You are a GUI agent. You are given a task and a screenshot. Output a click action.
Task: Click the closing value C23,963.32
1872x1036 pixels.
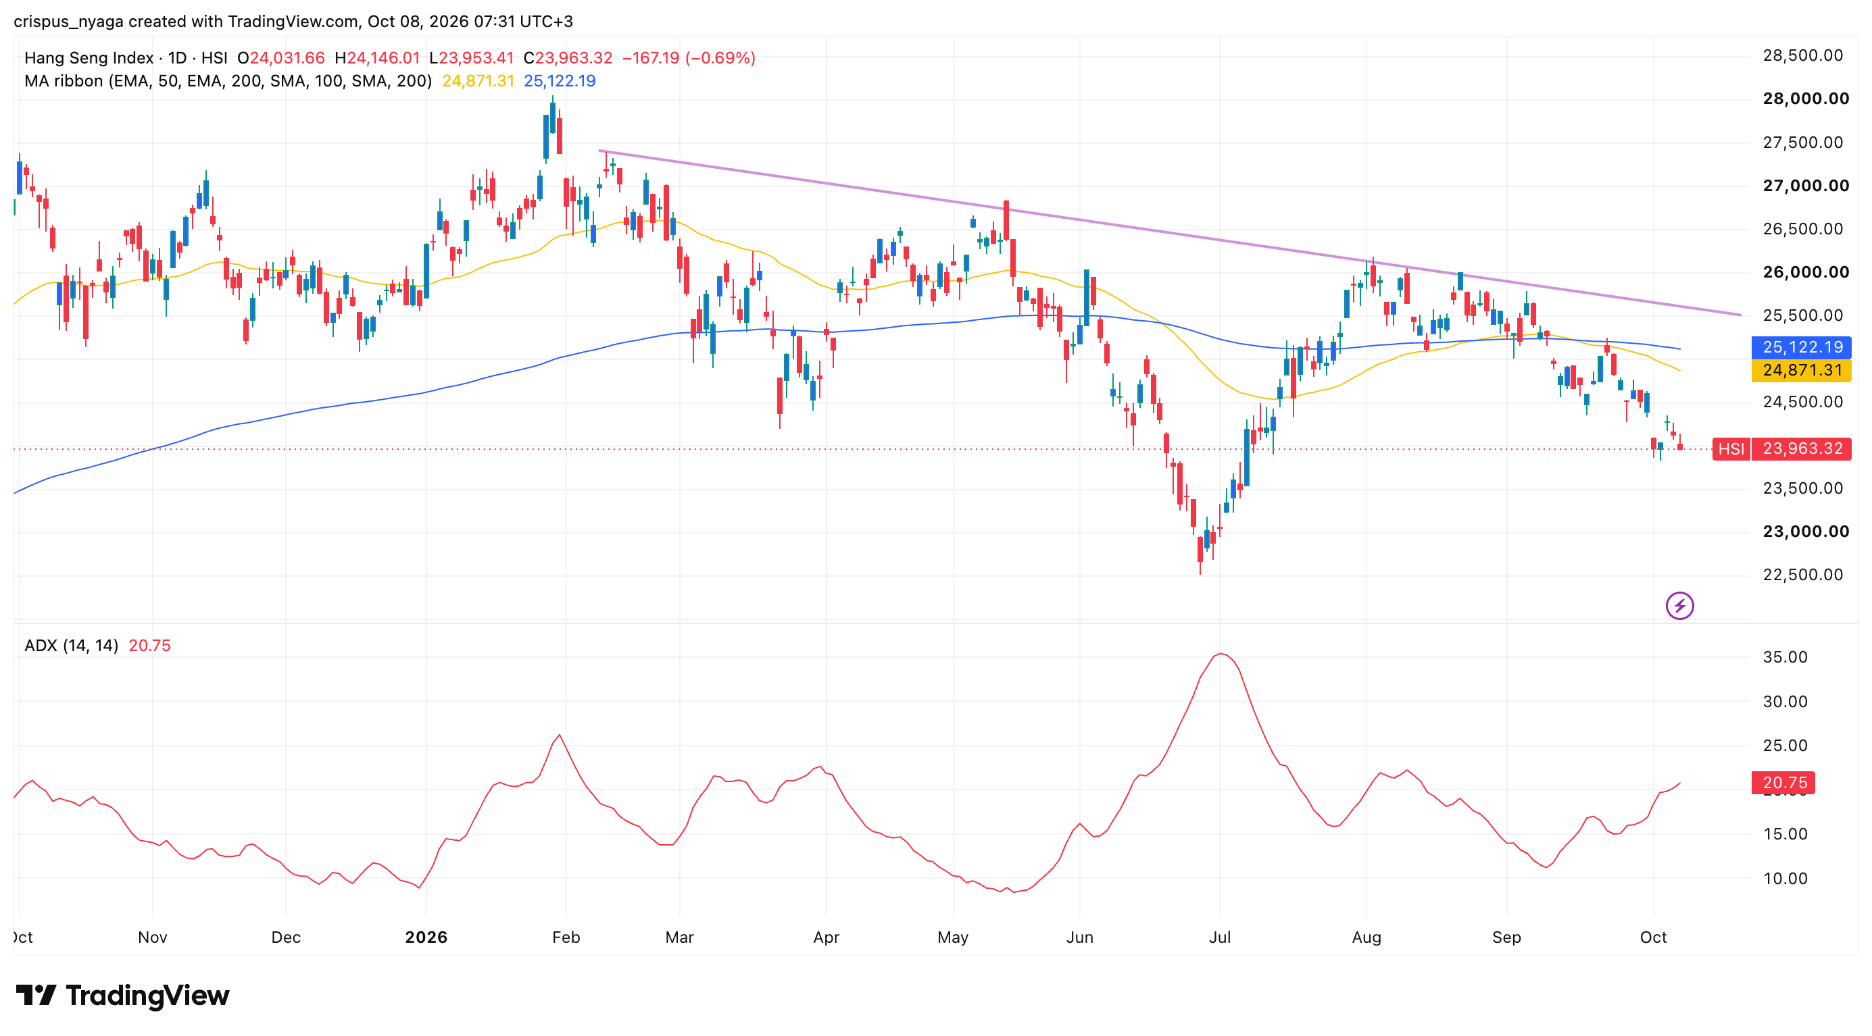point(568,57)
